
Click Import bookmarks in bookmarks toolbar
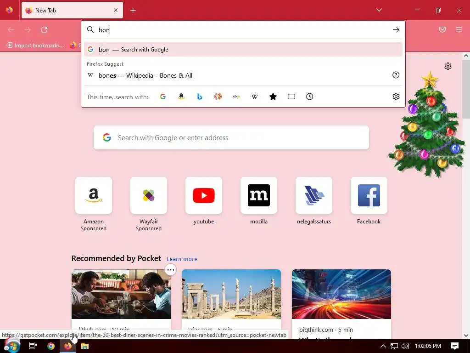tap(35, 46)
